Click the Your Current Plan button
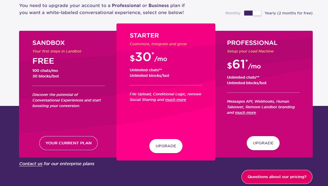The width and height of the screenshot is (328, 186). point(68,143)
